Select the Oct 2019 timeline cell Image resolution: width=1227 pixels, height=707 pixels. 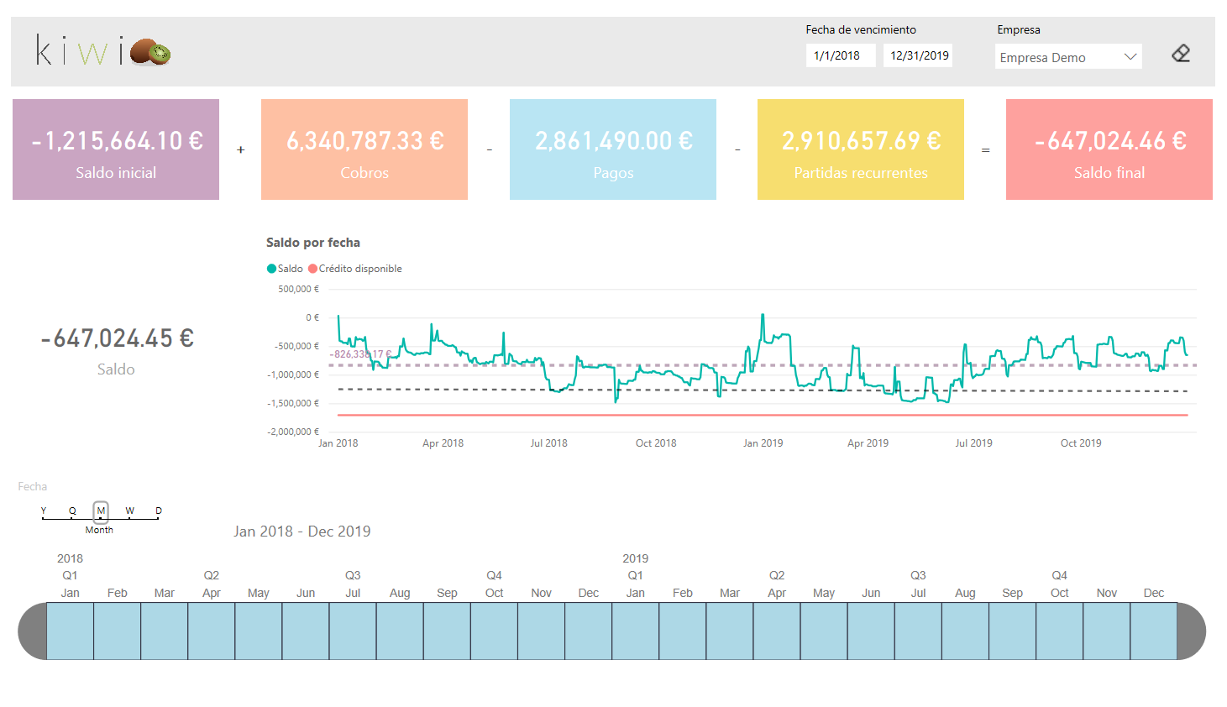(1059, 631)
